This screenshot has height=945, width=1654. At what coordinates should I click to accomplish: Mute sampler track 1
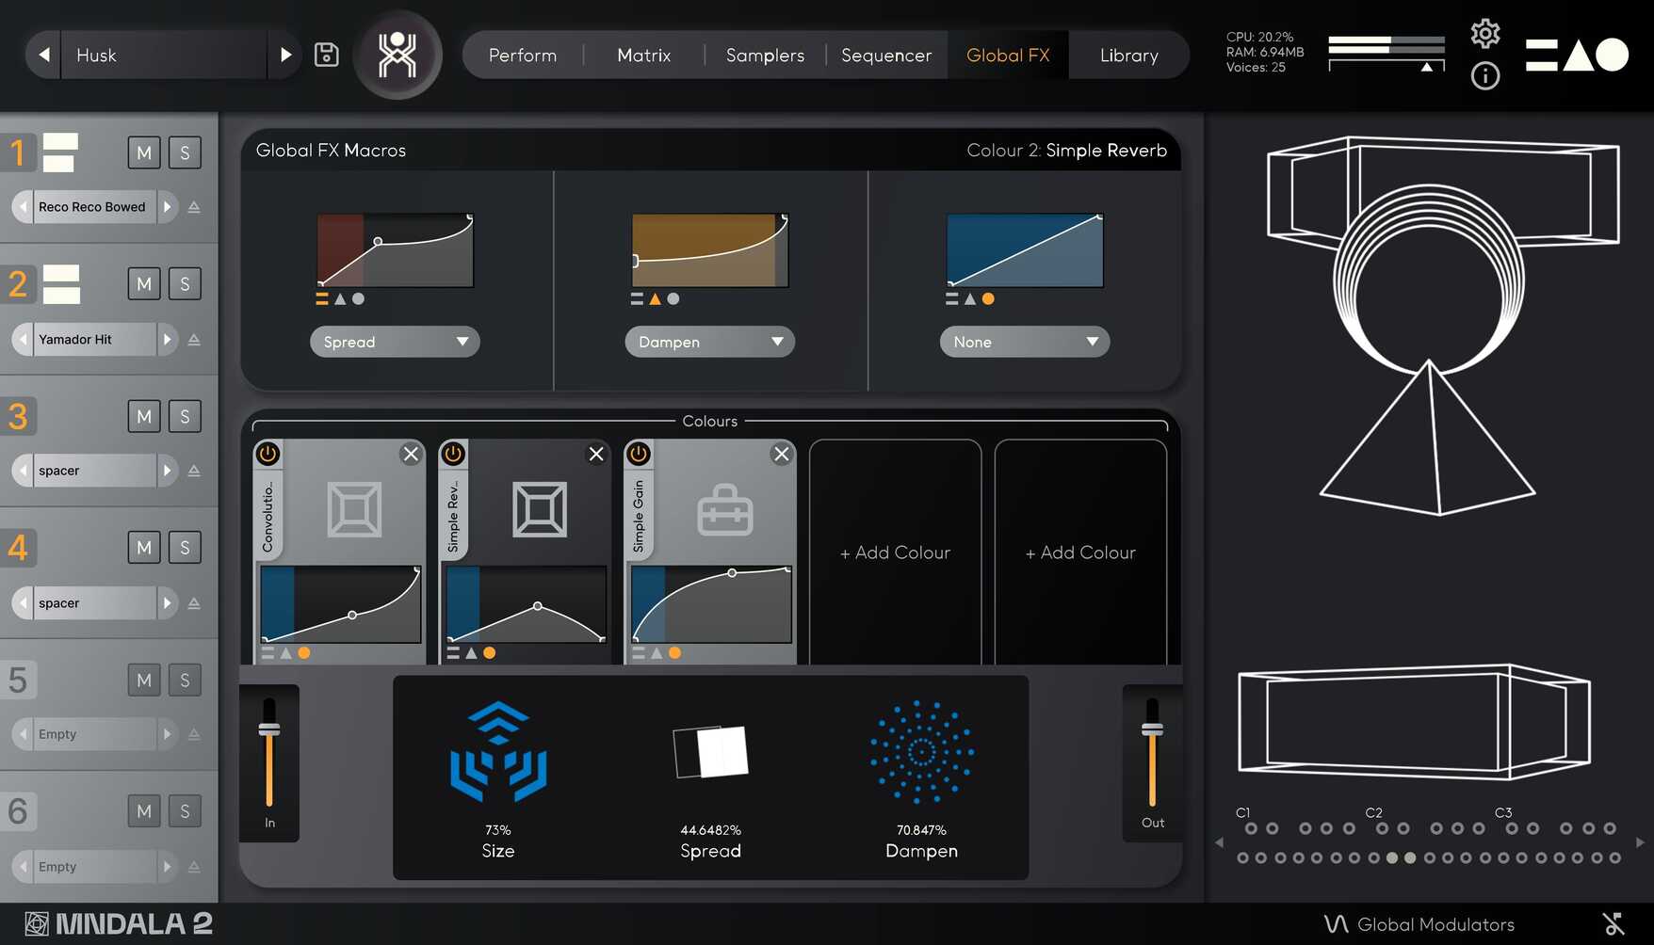(x=144, y=152)
